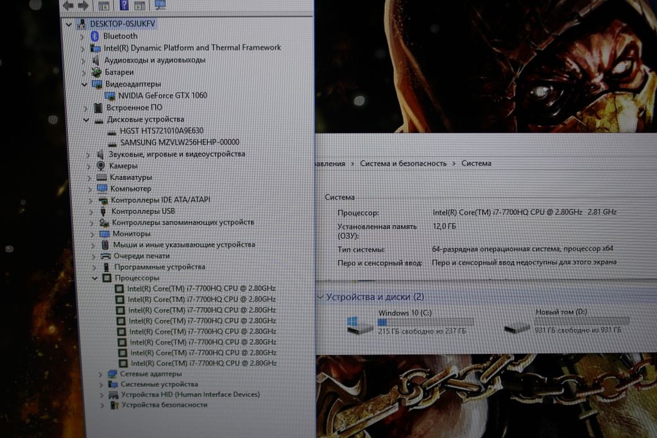
Task: Click the Сетевые адаптеры network icon
Action: pos(112,373)
